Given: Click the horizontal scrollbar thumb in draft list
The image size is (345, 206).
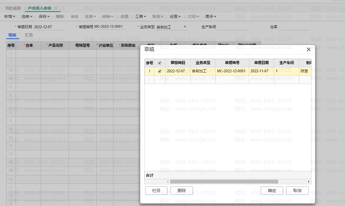Looking at the screenshot, I should point(224,182).
